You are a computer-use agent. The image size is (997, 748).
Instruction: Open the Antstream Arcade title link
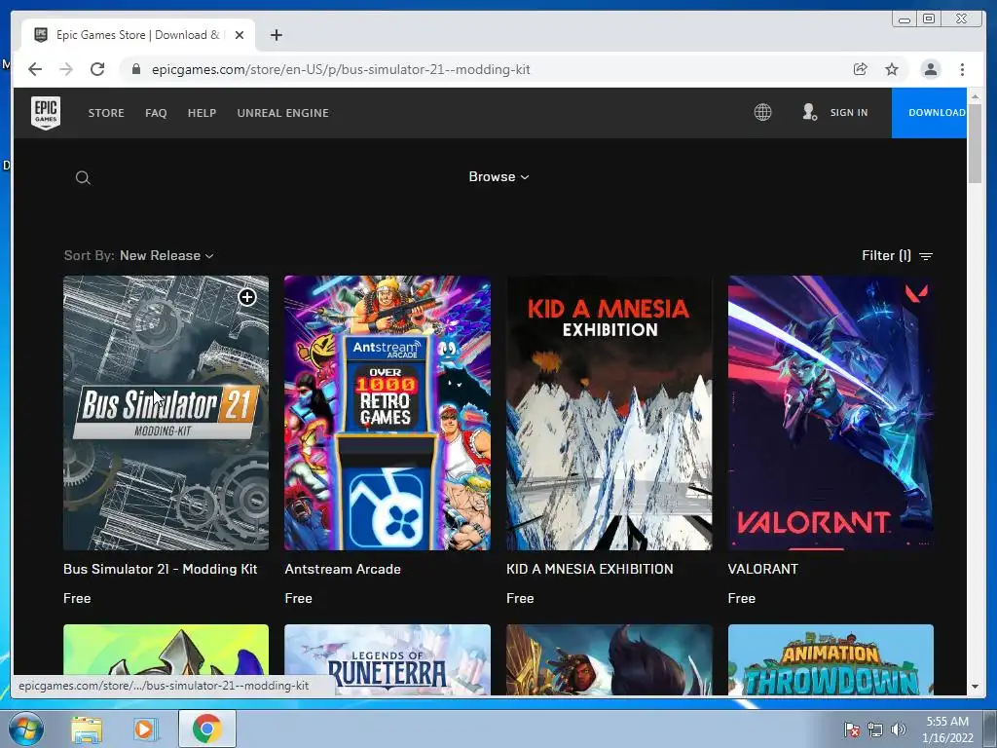pos(343,569)
